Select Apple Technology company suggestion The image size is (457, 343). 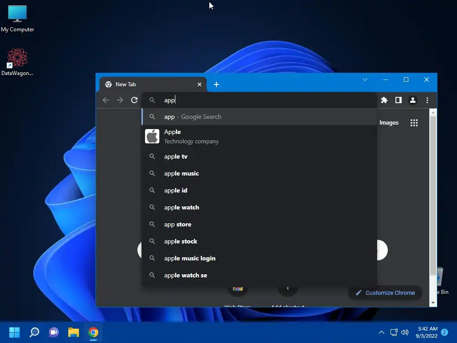click(x=259, y=136)
